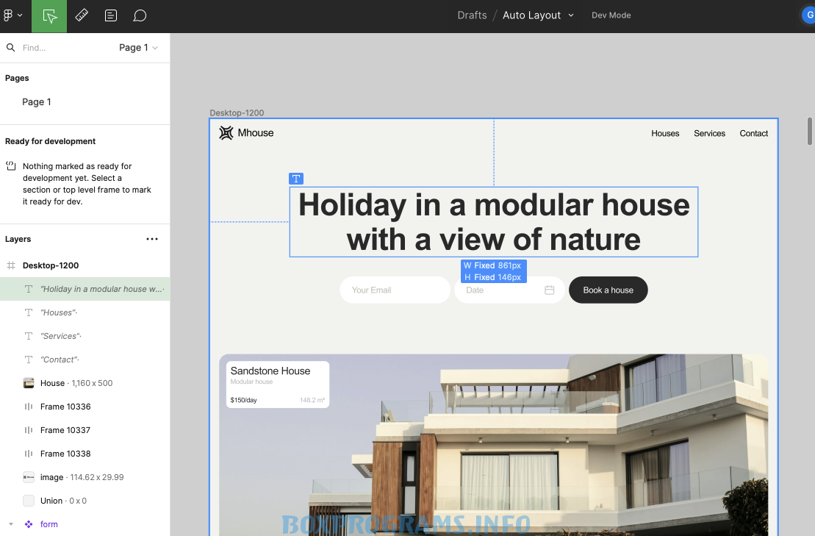815x536 pixels.
Task: Click the ready for dev status icon
Action: pyautogui.click(x=10, y=166)
